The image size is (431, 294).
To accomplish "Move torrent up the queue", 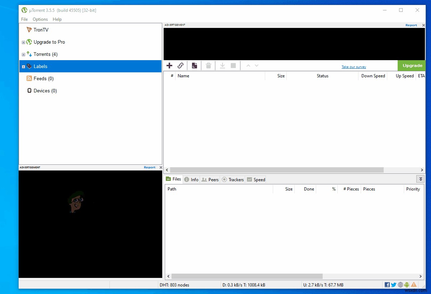I will coord(248,66).
